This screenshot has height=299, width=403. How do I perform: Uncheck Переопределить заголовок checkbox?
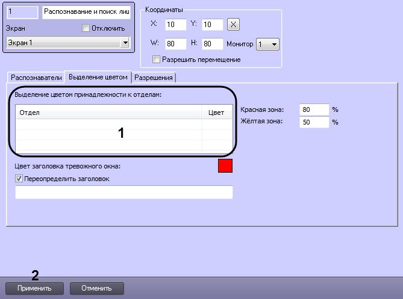tap(18, 179)
